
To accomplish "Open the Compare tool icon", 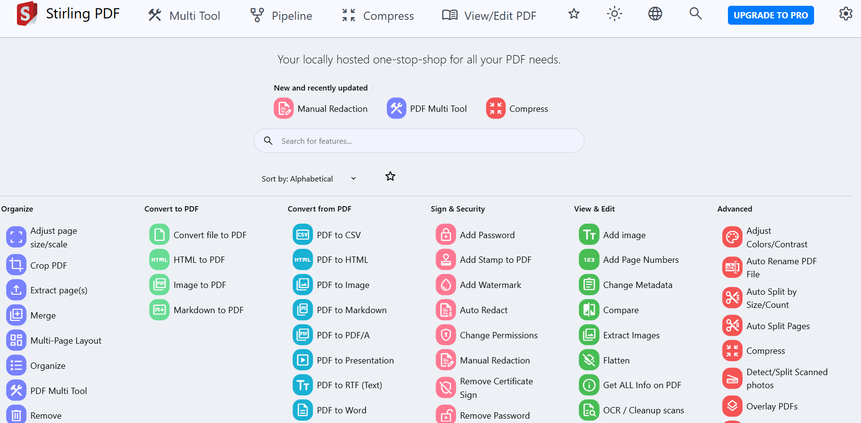I will tap(589, 310).
